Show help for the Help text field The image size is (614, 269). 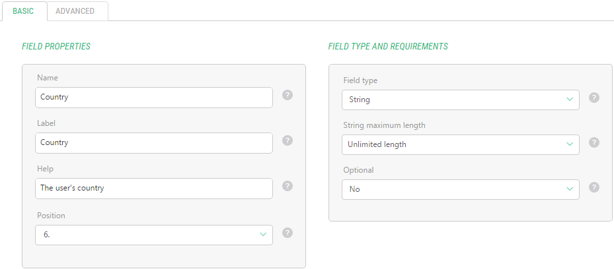[x=288, y=186]
